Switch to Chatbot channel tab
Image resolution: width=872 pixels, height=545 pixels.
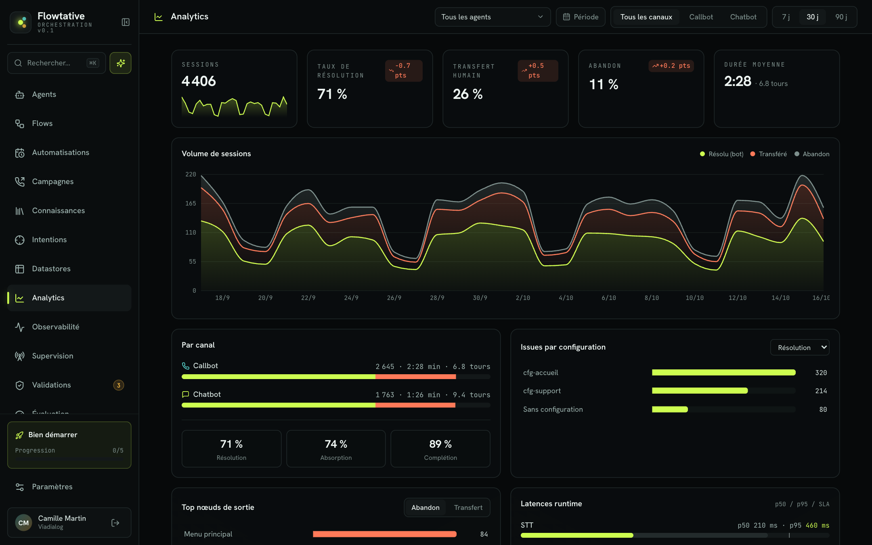tap(743, 17)
